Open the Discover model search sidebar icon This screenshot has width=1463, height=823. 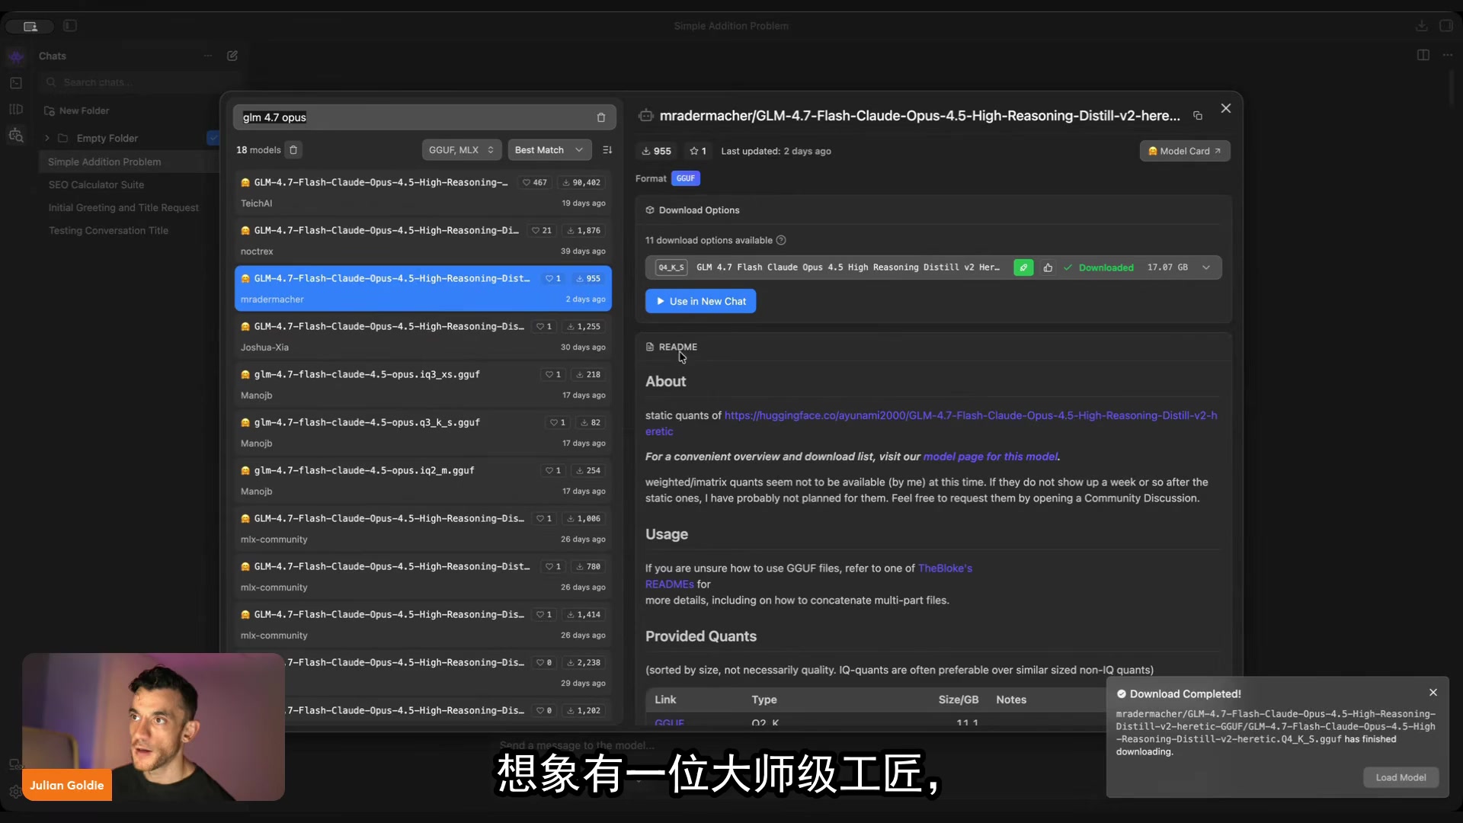point(16,136)
